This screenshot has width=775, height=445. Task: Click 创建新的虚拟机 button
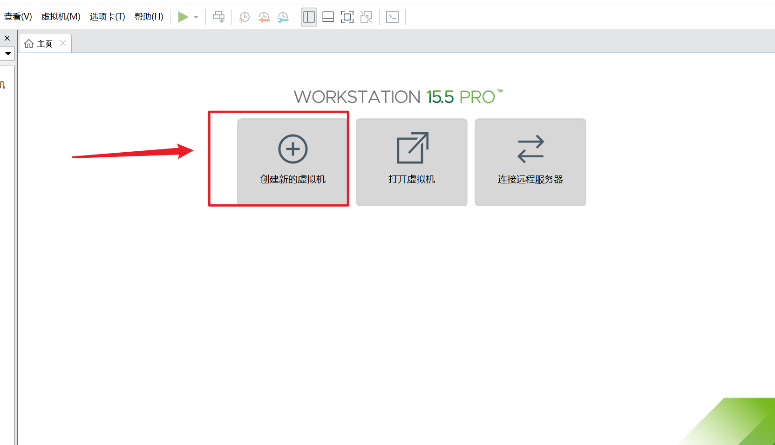pyautogui.click(x=292, y=162)
